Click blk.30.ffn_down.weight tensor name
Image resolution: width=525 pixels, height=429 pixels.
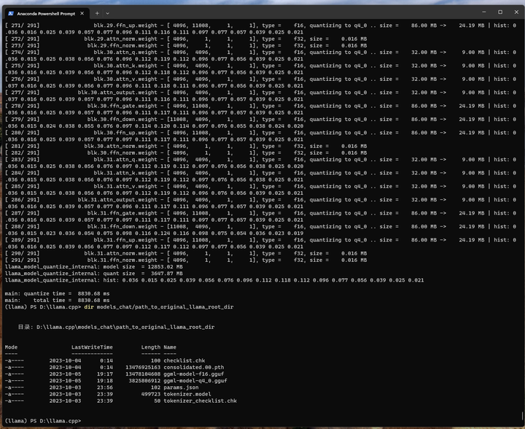pyautogui.click(x=122, y=119)
